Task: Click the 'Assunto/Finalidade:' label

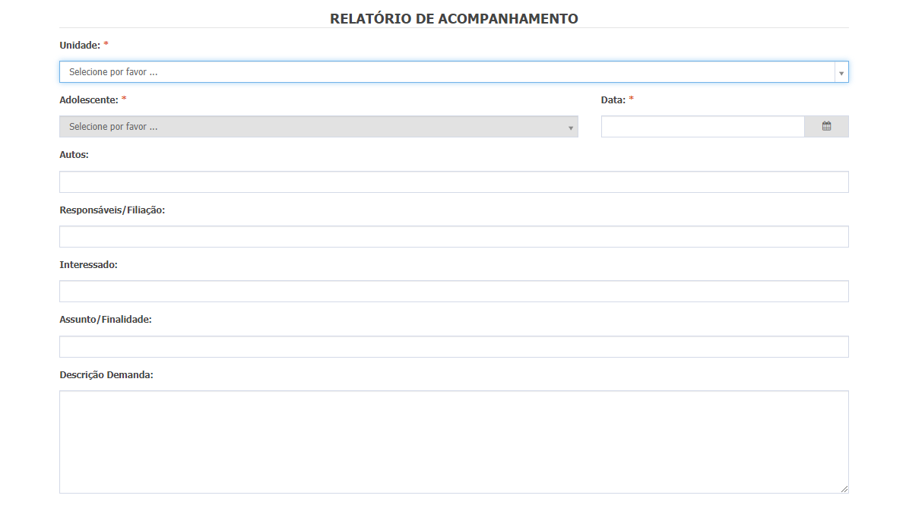Action: tap(106, 320)
